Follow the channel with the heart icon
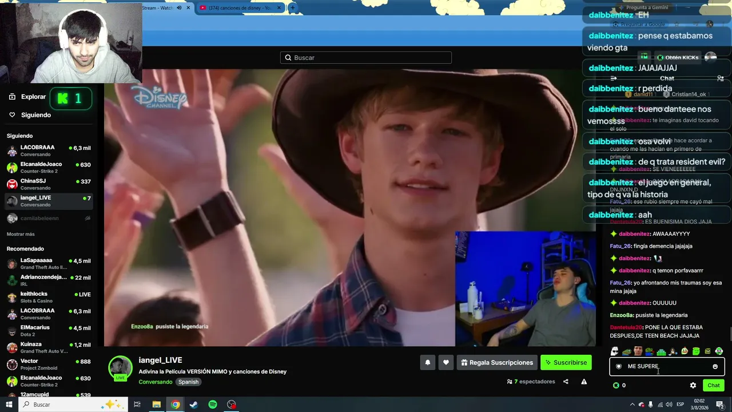The image size is (732, 412). coord(446,362)
